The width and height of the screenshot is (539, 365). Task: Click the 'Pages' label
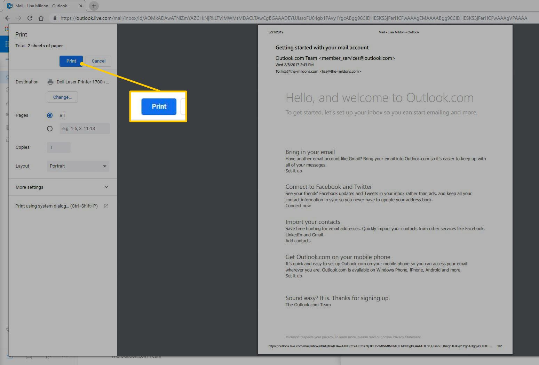point(22,115)
